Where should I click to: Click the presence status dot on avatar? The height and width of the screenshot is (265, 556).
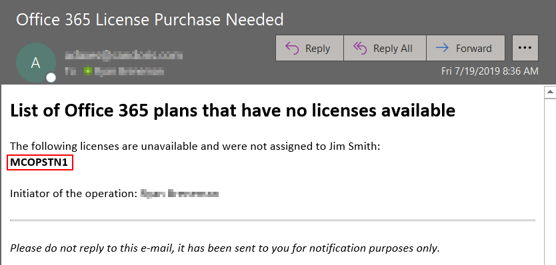tap(51, 78)
